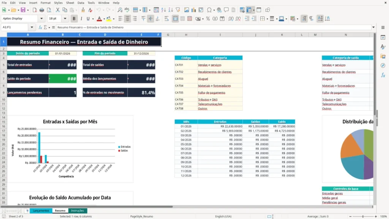Image resolution: width=389 pixels, height=219 pixels.
Task: Open the draw functions shapes icon
Action: 267,10
